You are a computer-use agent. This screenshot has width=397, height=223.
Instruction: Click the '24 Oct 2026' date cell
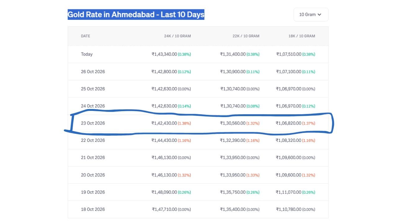(93, 106)
